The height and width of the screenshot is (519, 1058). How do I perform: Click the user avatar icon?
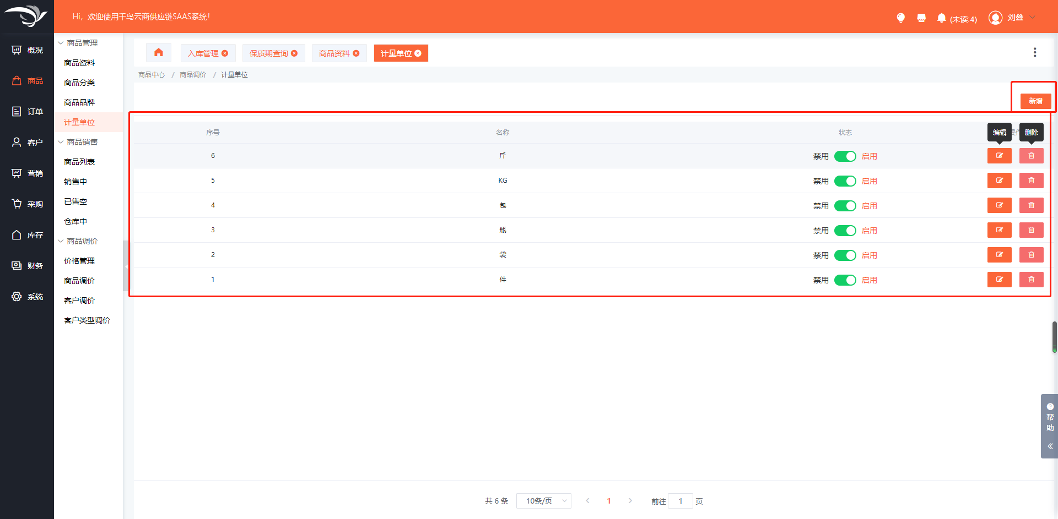pos(995,18)
